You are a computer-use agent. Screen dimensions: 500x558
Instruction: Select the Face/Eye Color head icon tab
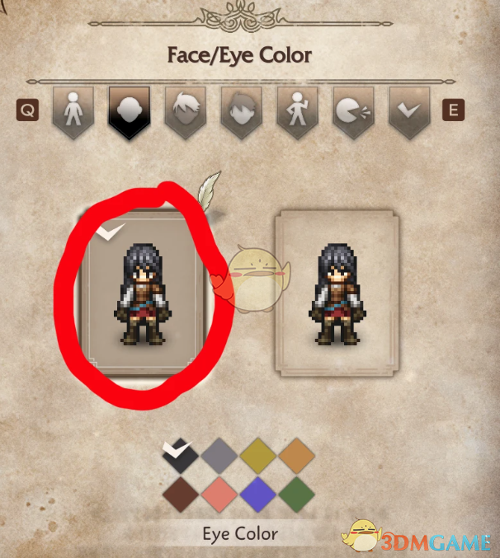pos(130,111)
